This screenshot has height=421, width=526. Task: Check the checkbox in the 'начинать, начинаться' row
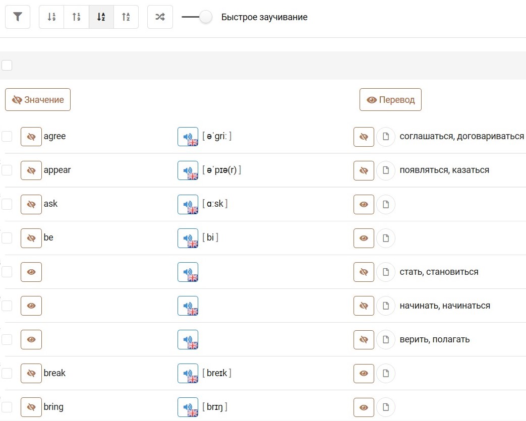tap(7, 306)
